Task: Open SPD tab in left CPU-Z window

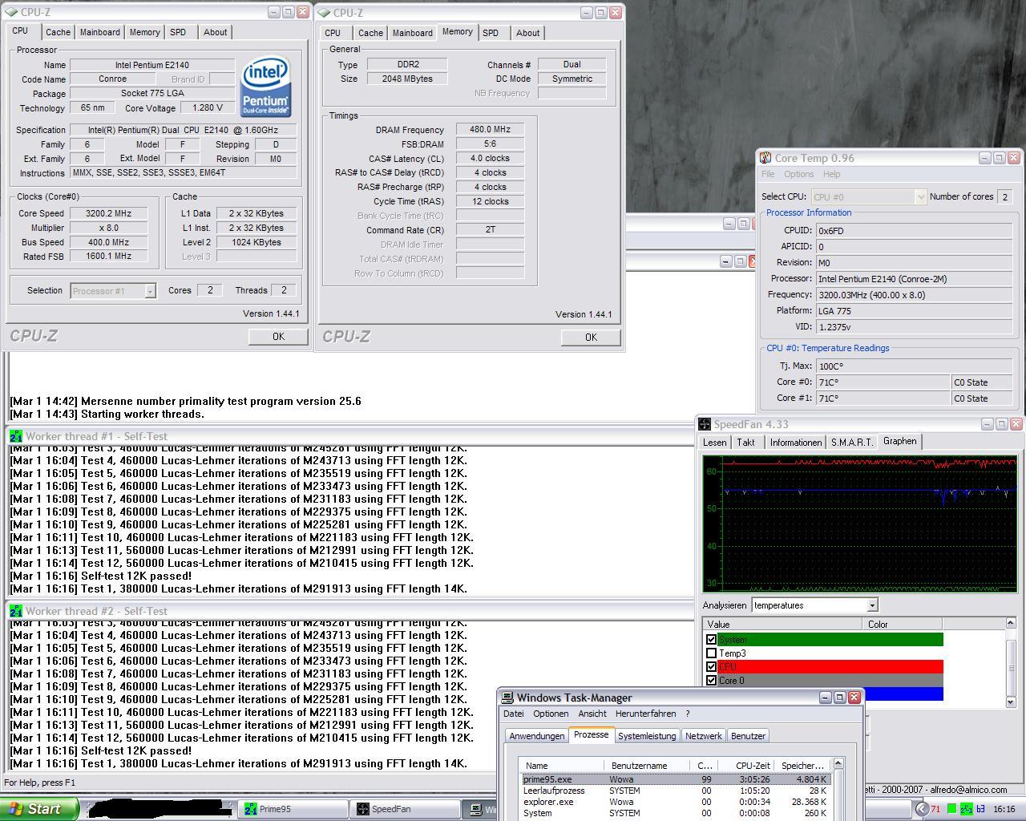Action: coord(178,32)
